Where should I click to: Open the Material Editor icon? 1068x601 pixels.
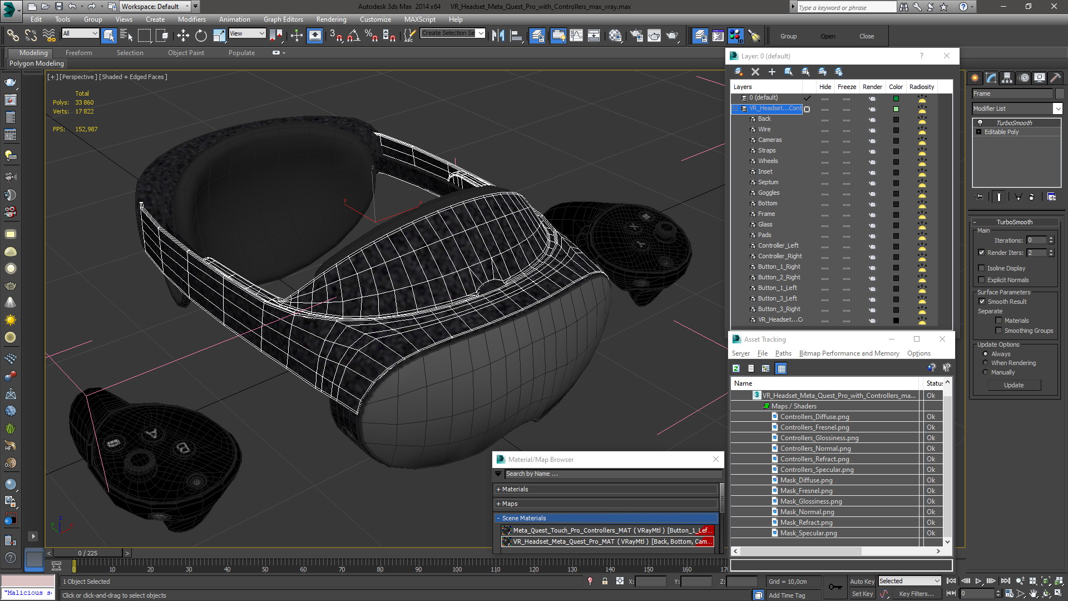(615, 36)
